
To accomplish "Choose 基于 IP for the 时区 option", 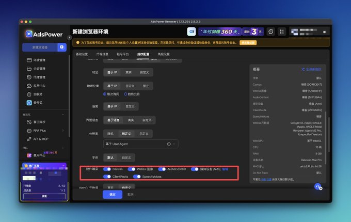I will point(112,72).
